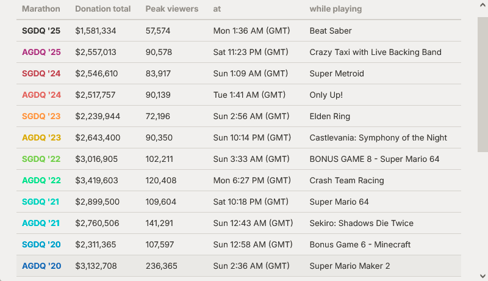Click the SGDQ '23 orange label
This screenshot has height=281, width=488.
pyautogui.click(x=41, y=116)
